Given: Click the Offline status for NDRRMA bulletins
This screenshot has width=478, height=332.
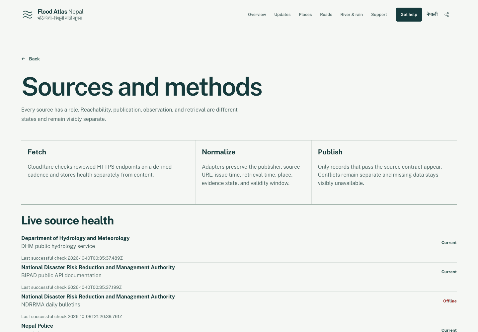Looking at the screenshot, I should click(450, 301).
